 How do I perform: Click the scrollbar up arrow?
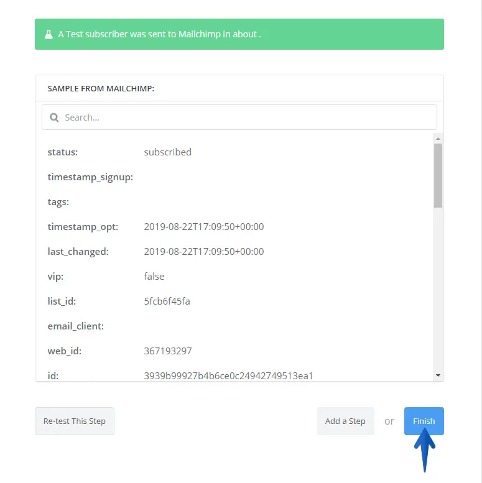438,139
